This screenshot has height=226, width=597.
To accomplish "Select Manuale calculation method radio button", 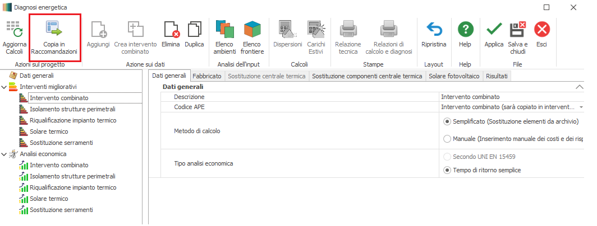I will point(447,139).
